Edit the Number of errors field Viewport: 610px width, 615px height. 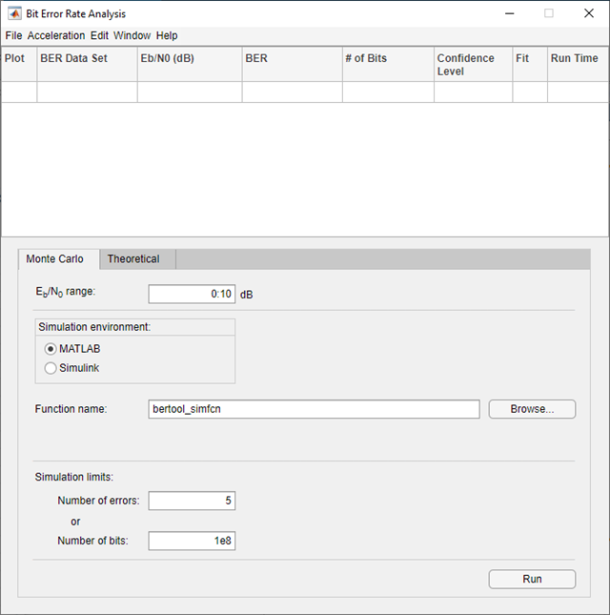192,501
